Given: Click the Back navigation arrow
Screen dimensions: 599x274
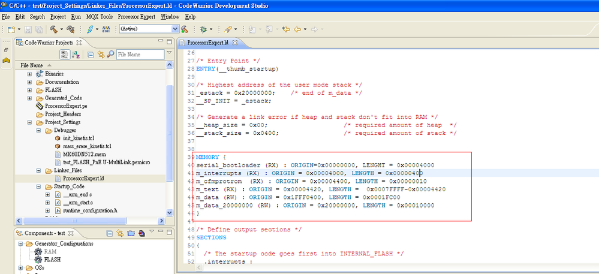Looking at the screenshot, I should pyautogui.click(x=297, y=29).
